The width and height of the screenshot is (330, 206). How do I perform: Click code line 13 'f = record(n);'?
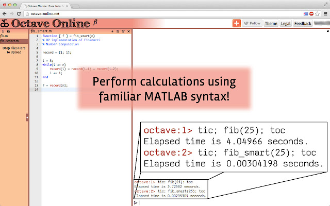pyautogui.click(x=55, y=85)
